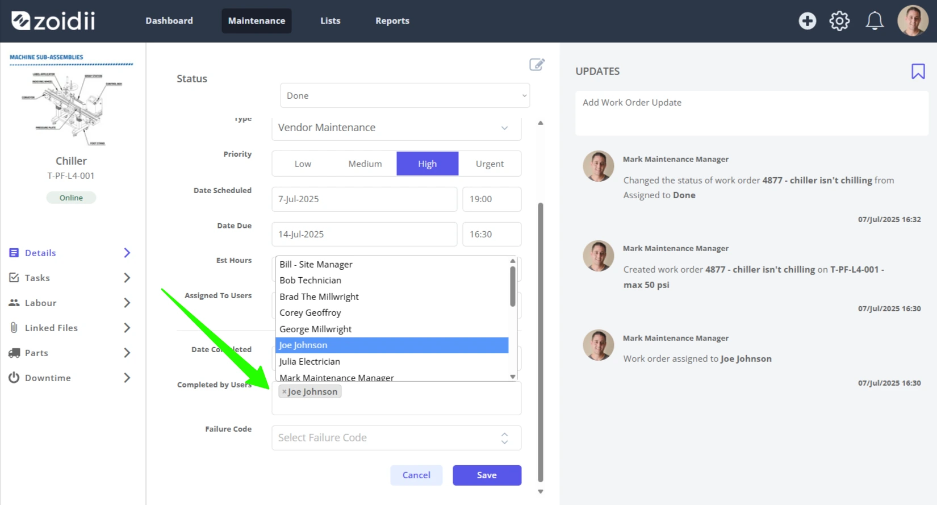Click the form scrollbar up arrow
This screenshot has height=505, width=937.
pyautogui.click(x=541, y=123)
